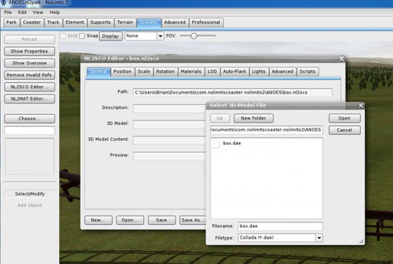The height and width of the screenshot is (264, 393).
Task: Click the Show Properties button
Action: tap(29, 51)
